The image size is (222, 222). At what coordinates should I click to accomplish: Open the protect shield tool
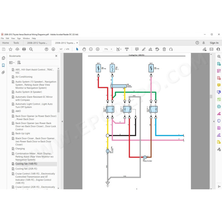pyautogui.click(x=219, y=121)
